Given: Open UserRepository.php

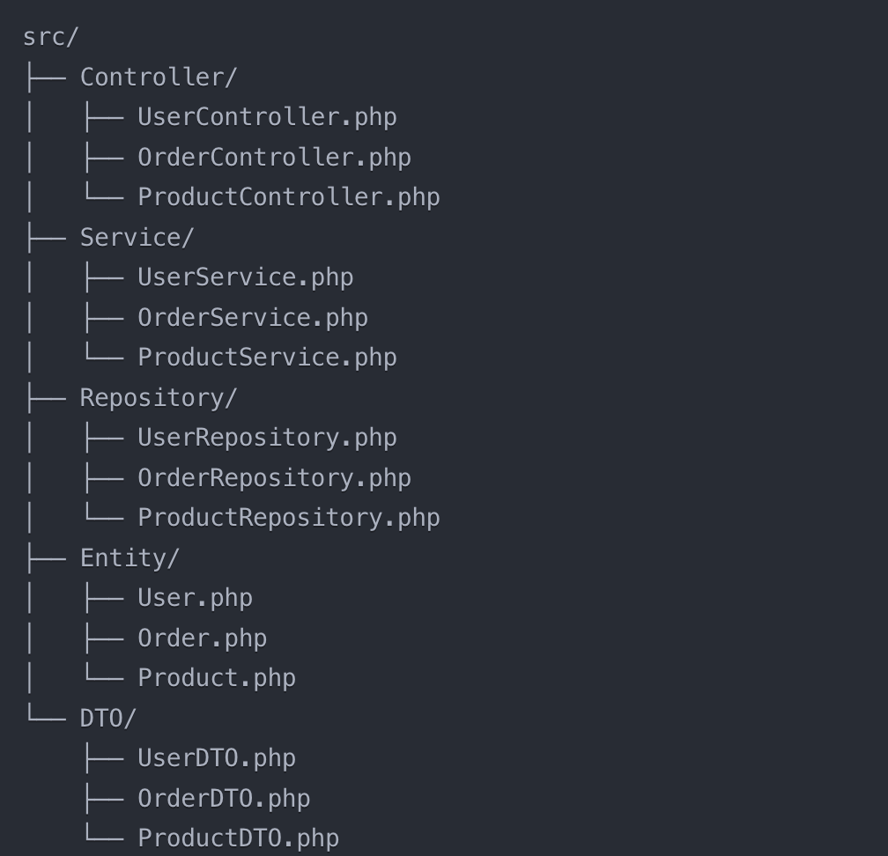Looking at the screenshot, I should (267, 439).
